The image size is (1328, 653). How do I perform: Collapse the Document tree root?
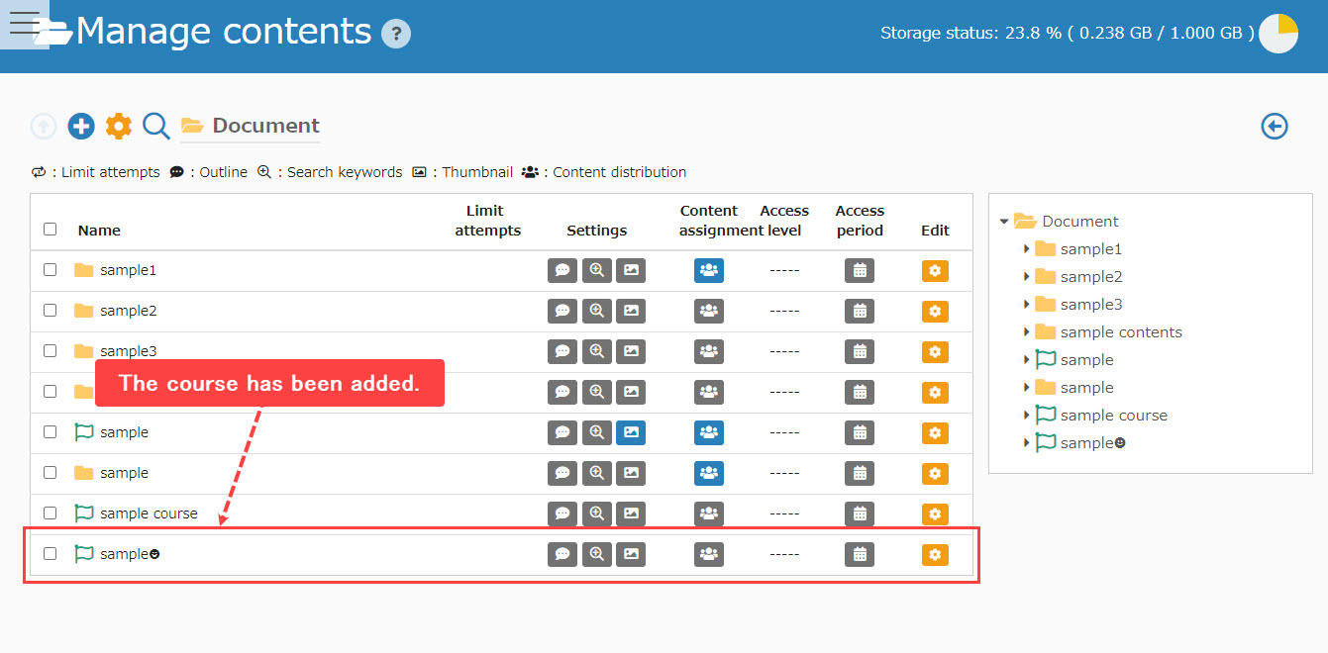1004,222
